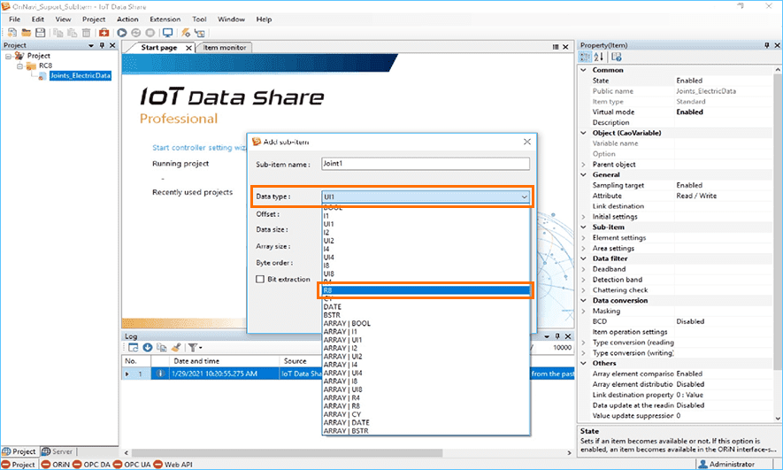
Task: Open the Data type combo box
Action: (x=426, y=196)
